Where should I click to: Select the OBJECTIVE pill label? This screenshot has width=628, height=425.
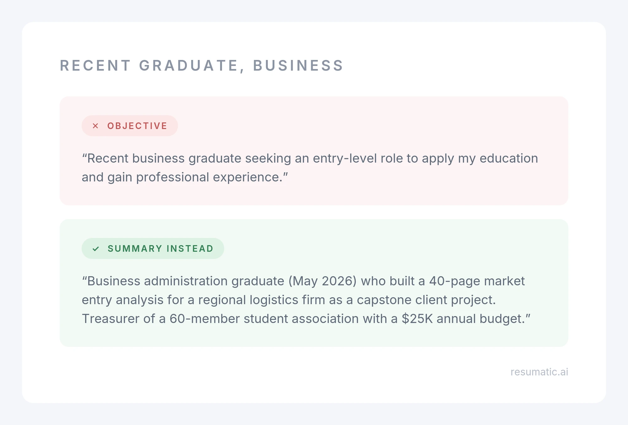[x=130, y=126]
